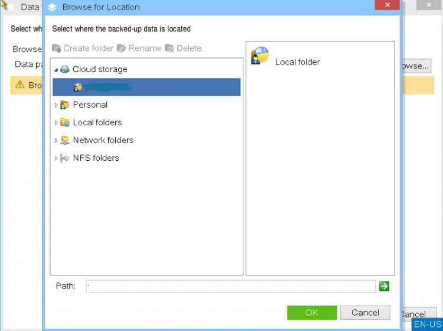This screenshot has width=443, height=331.
Task: Expand the Personal tree node
Action: click(56, 105)
